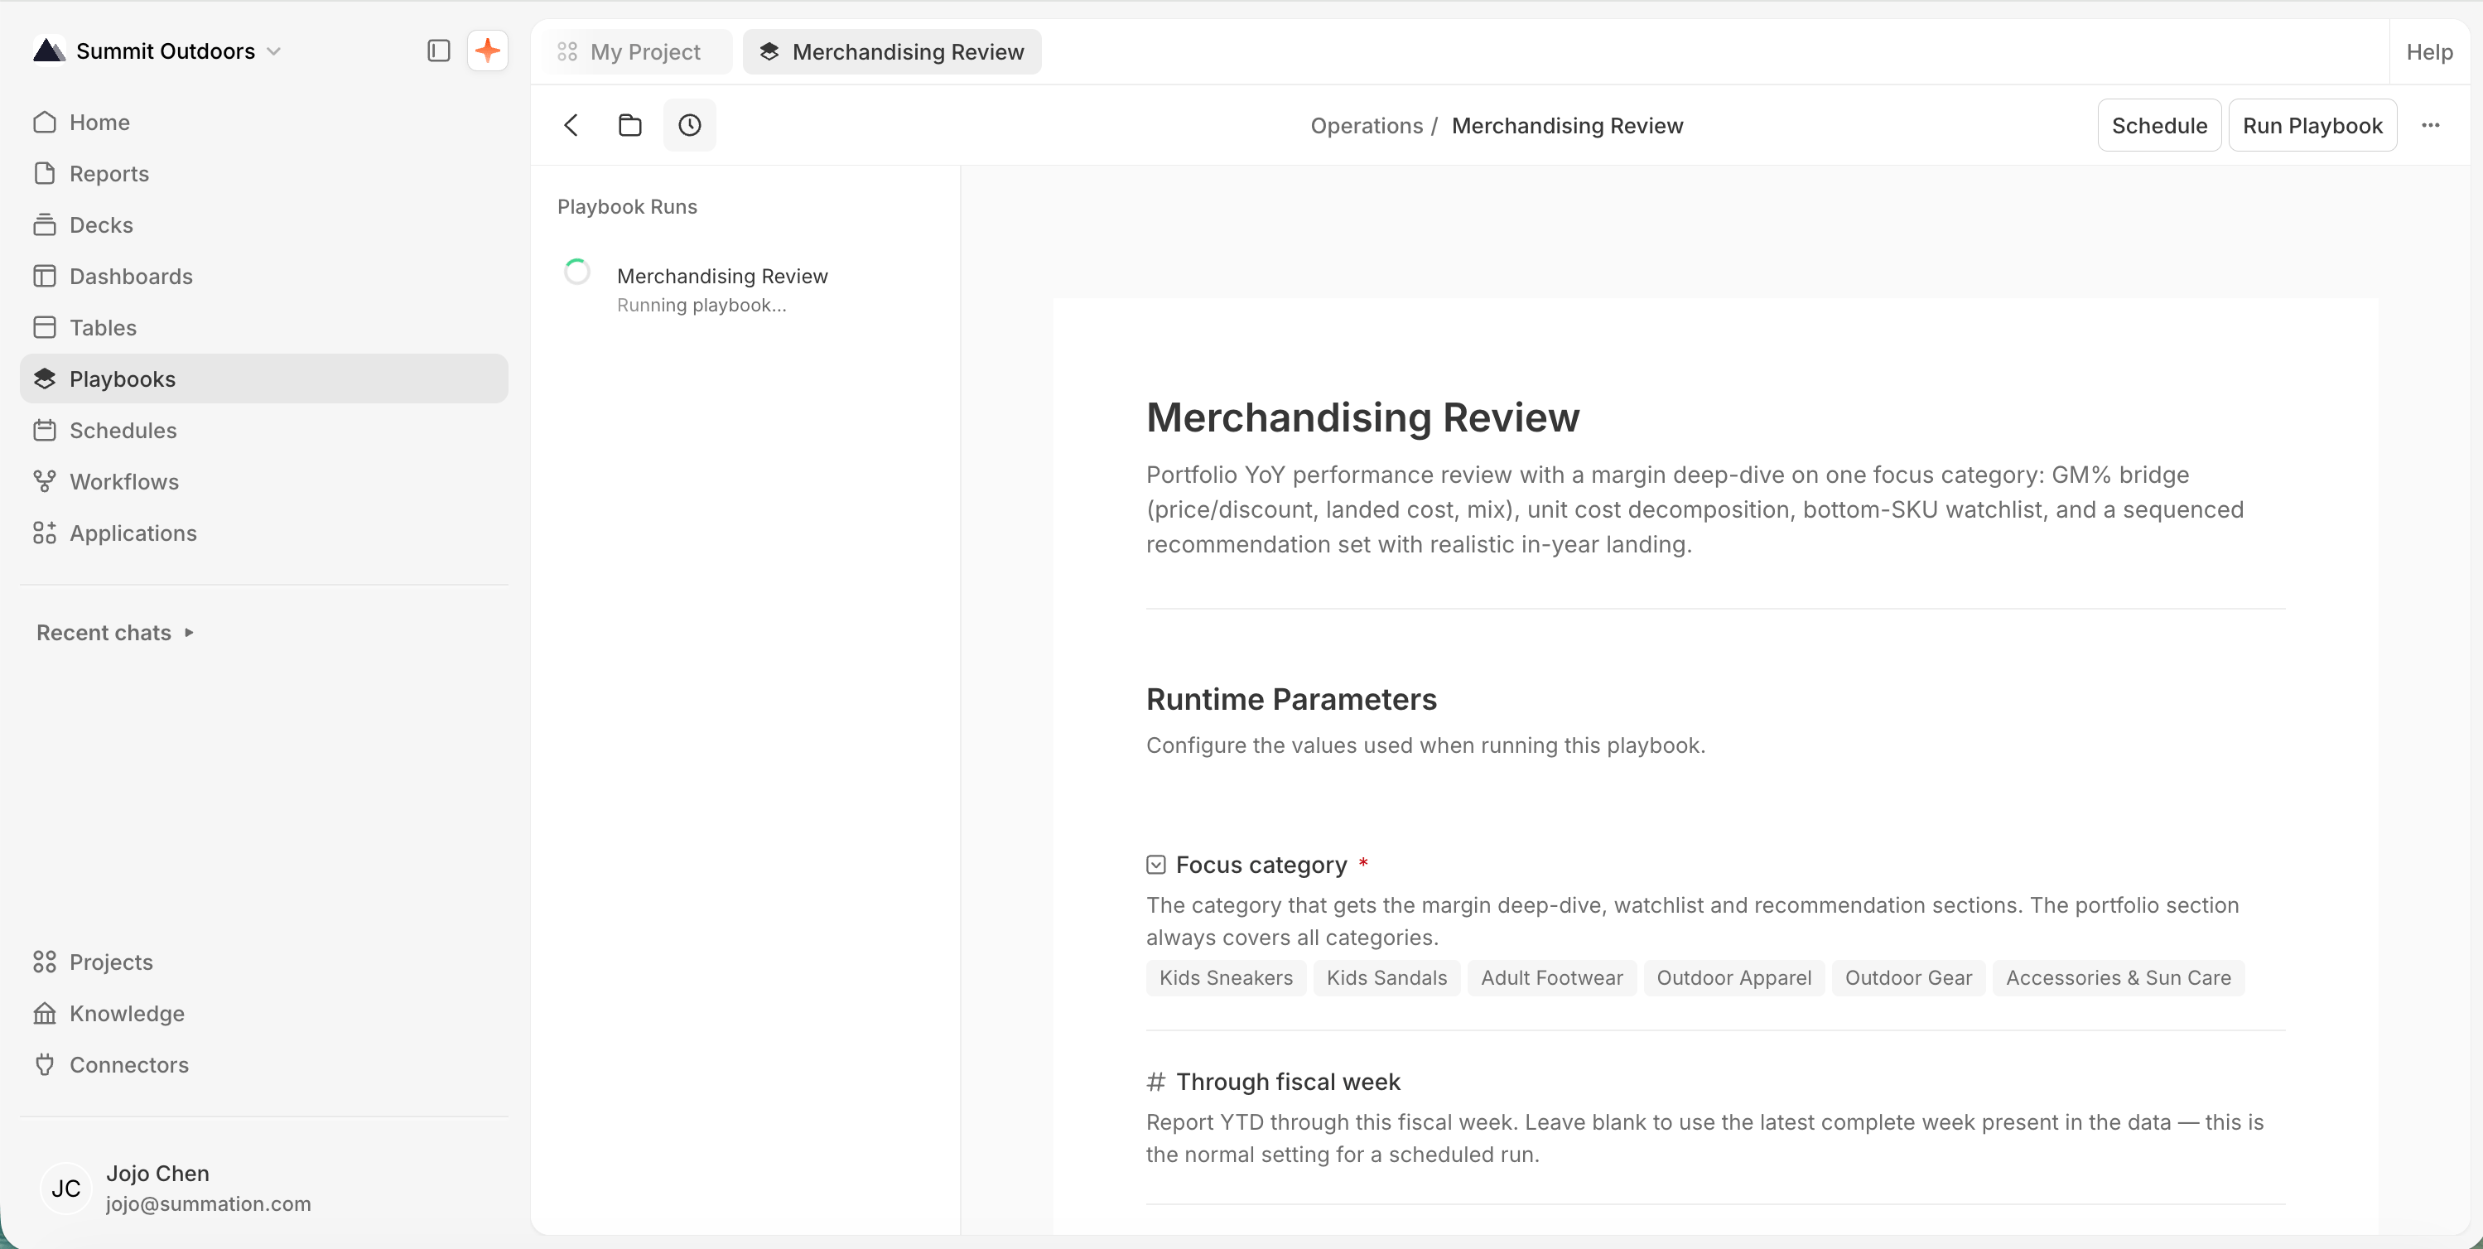Screen dimensions: 2483x1249
Task: Click the Schedules calendar icon
Action: click(x=45, y=431)
